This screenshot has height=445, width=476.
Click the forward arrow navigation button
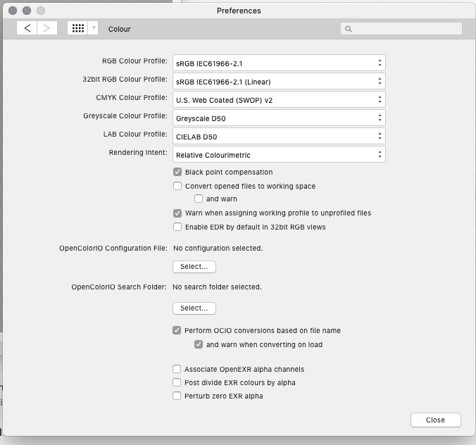coord(47,28)
